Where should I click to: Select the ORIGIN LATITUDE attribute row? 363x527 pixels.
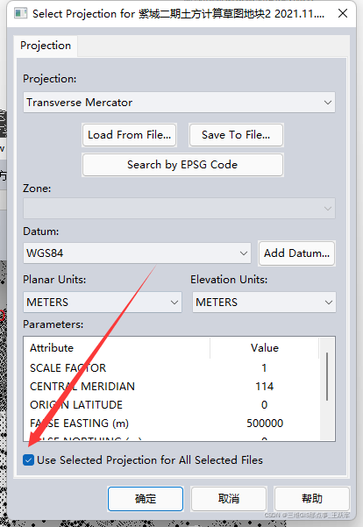(x=172, y=405)
